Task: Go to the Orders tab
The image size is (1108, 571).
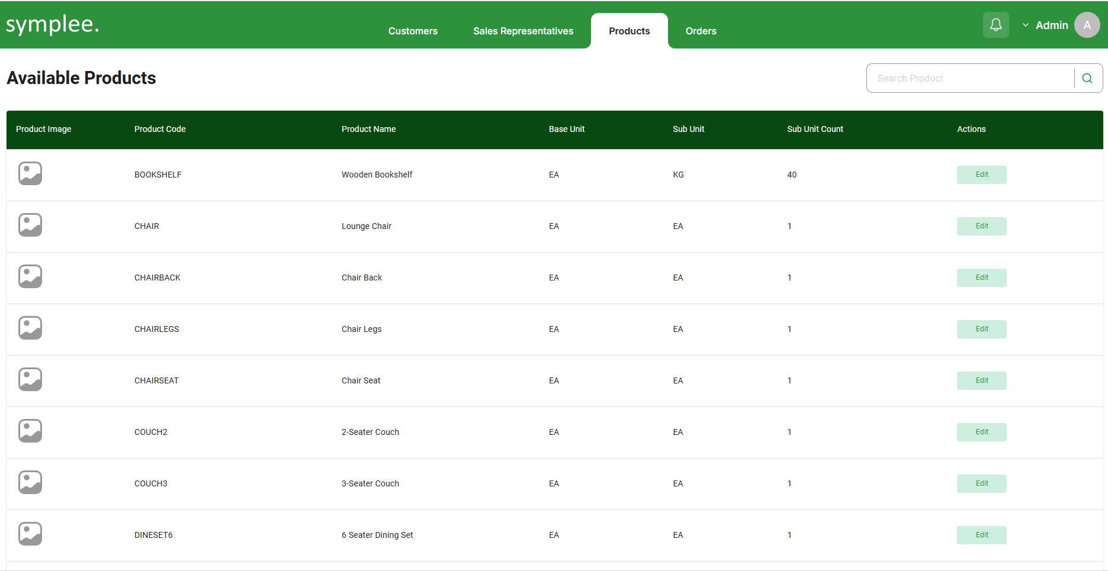Action: [x=701, y=31]
